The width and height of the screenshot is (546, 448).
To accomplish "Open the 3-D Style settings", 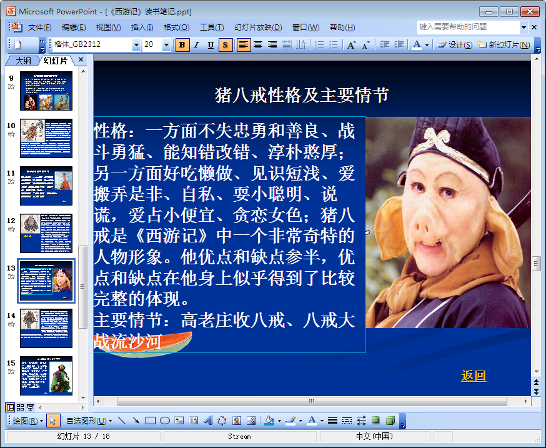I will pos(390,421).
